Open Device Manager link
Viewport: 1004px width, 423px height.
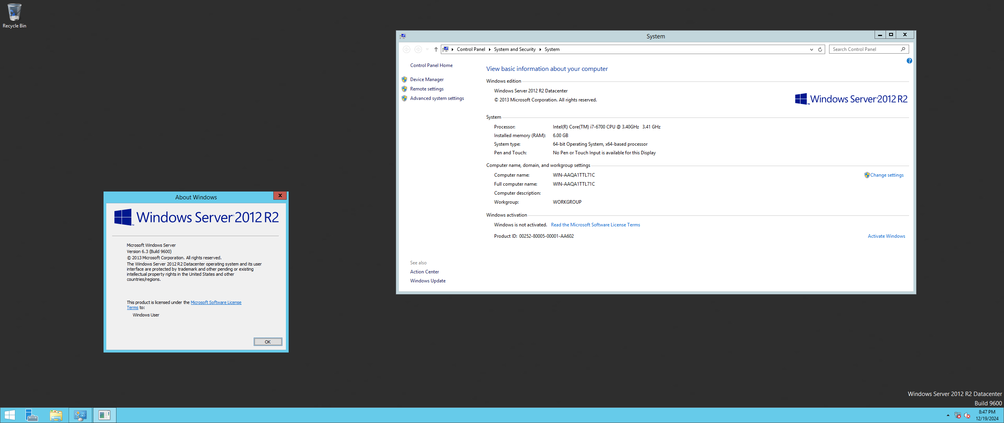click(x=427, y=80)
